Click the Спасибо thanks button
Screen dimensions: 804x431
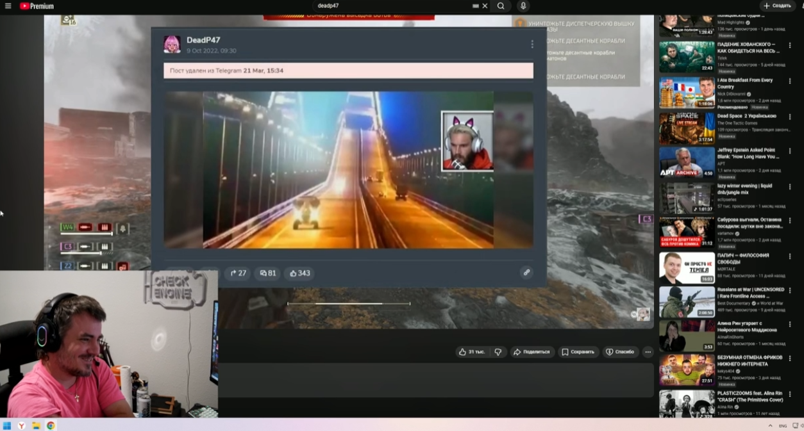[x=620, y=352]
